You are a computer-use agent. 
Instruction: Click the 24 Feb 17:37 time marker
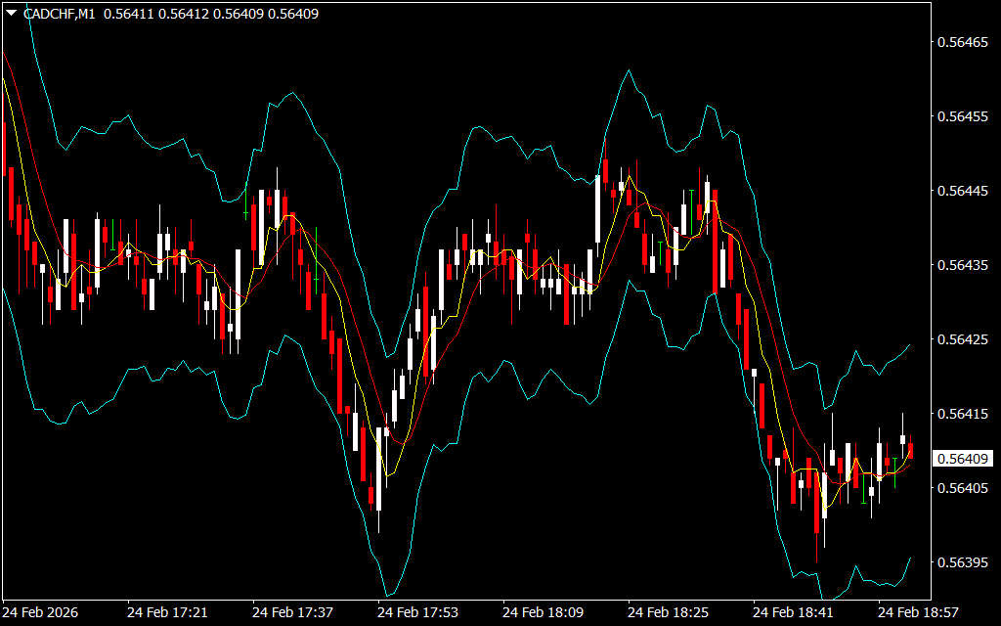pyautogui.click(x=292, y=612)
